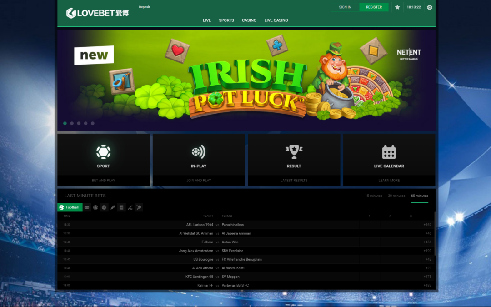Click Varbergs BoIS FC team name
The image size is (491, 307).
tap(235, 285)
